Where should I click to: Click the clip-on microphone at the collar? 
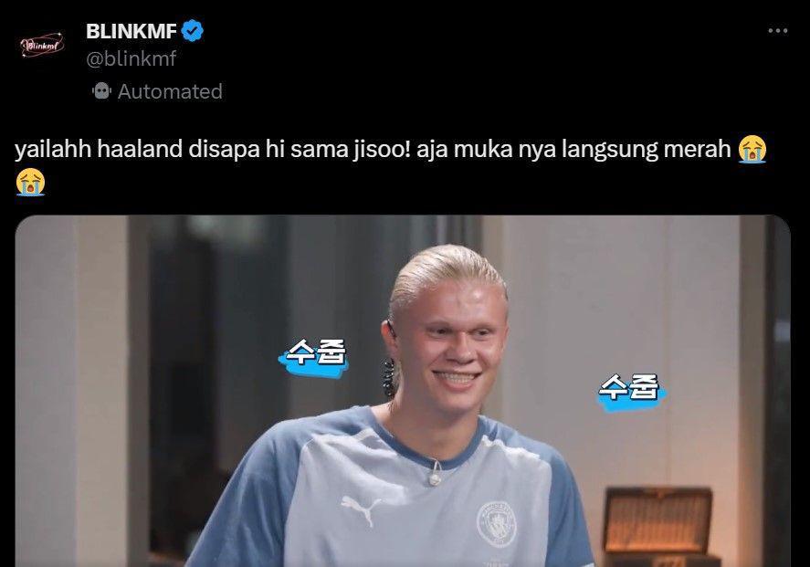(435, 474)
